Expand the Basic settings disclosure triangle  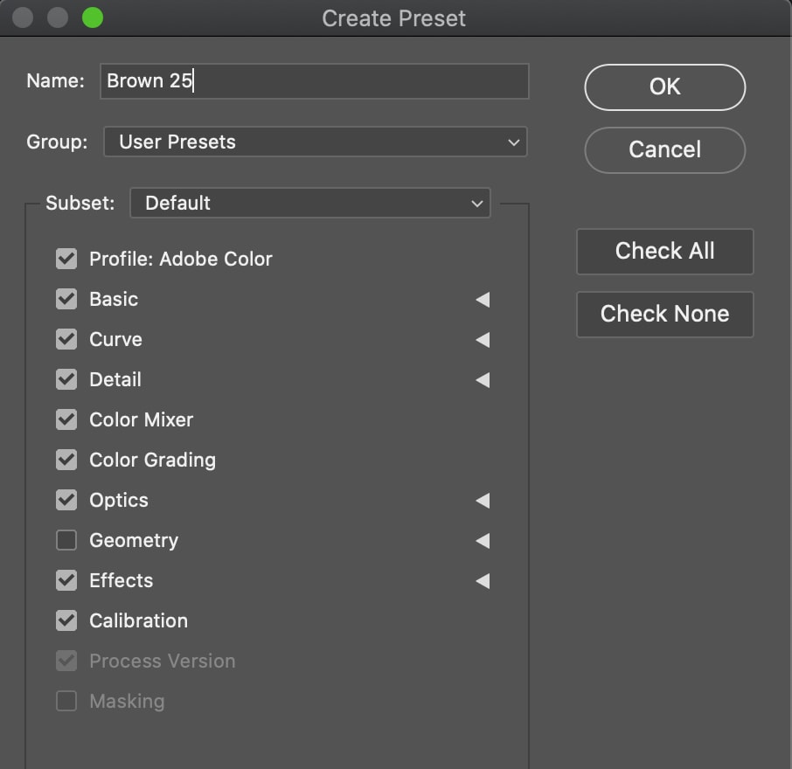point(483,300)
